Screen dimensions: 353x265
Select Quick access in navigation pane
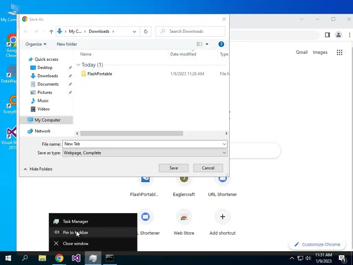47,59
